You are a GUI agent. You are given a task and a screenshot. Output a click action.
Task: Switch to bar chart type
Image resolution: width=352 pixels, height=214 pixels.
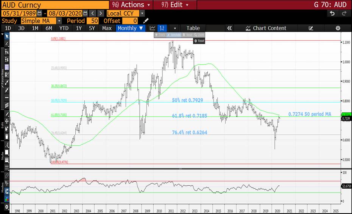coord(162,28)
